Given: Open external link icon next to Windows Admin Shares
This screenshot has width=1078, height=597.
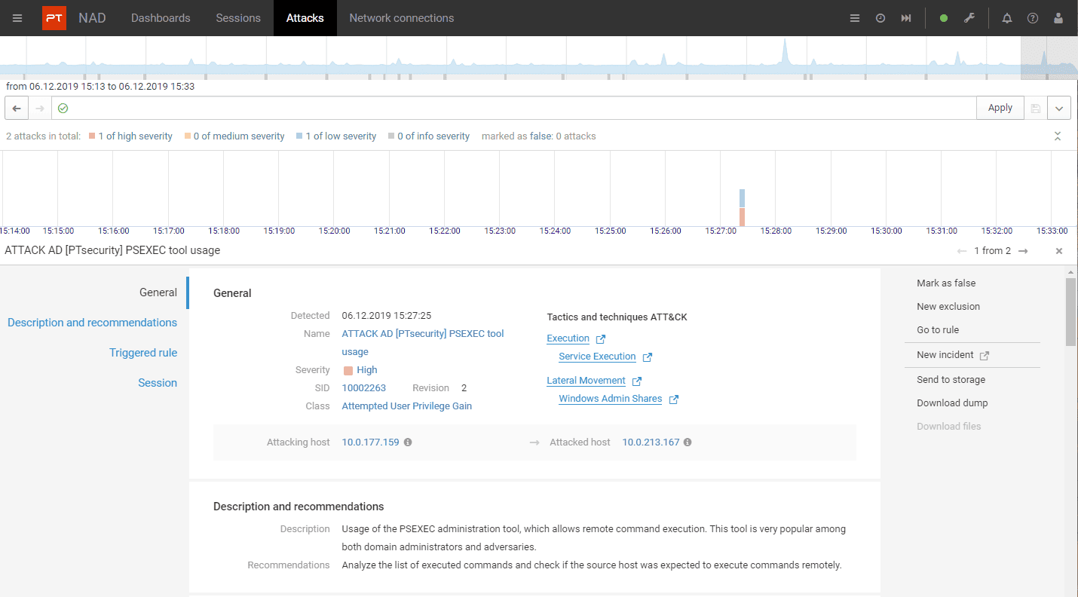Looking at the screenshot, I should click(x=674, y=400).
